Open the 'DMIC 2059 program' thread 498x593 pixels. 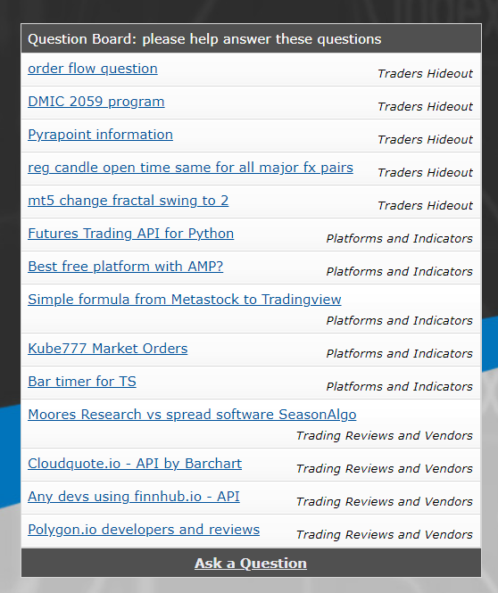tap(96, 102)
